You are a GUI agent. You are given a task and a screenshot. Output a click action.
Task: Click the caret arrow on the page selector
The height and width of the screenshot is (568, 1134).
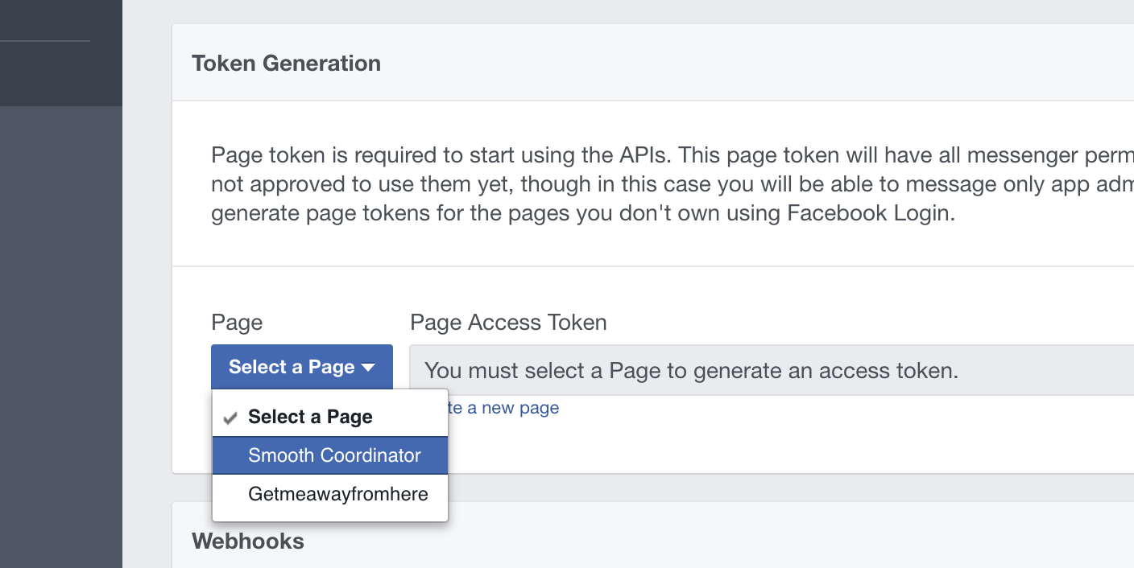coord(368,368)
